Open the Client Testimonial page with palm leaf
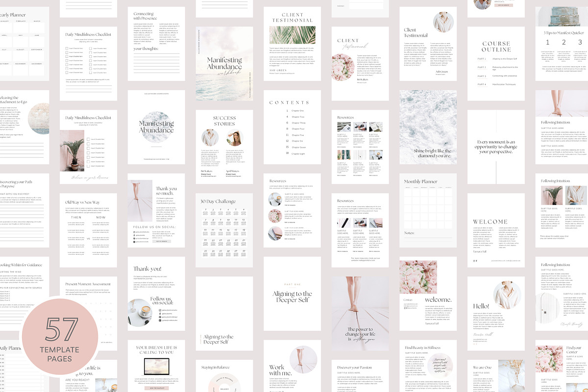588x392 pixels. point(293,44)
